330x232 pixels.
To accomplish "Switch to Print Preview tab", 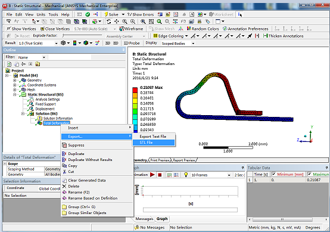I will coord(160,160).
